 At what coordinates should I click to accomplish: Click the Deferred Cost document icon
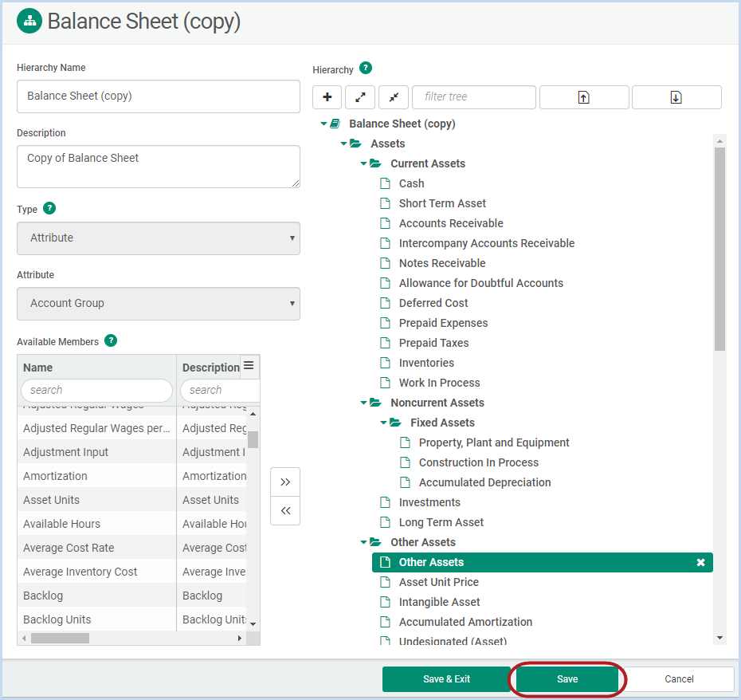coord(386,303)
